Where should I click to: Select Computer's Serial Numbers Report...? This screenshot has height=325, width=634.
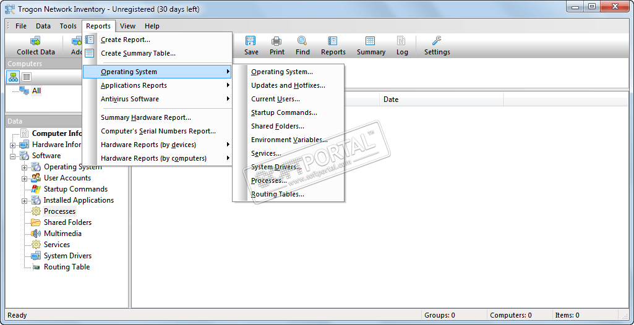point(157,131)
